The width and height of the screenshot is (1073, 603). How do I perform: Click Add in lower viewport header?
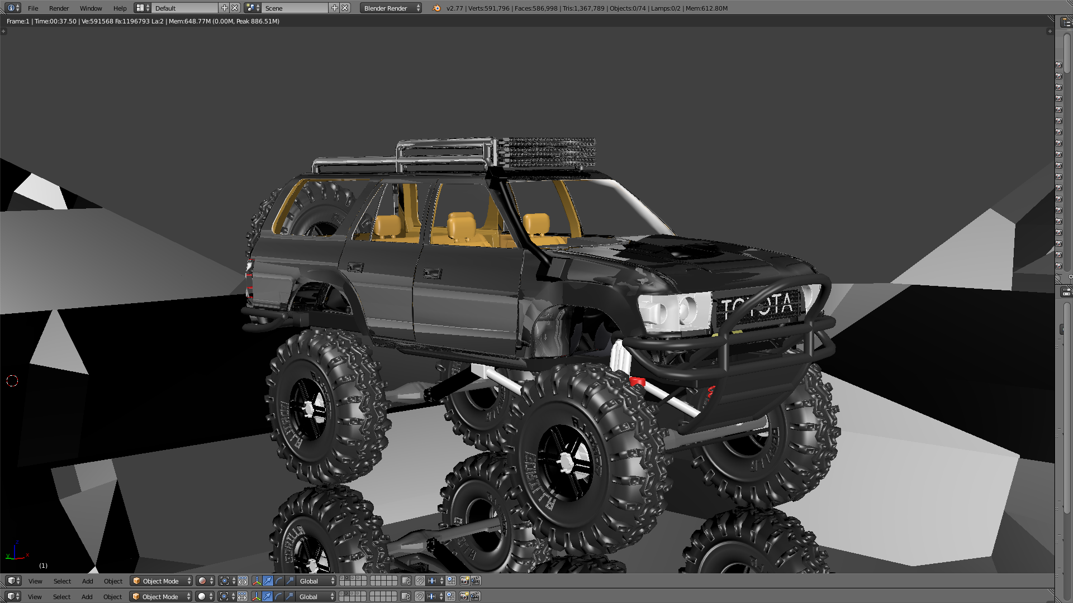[x=87, y=597]
